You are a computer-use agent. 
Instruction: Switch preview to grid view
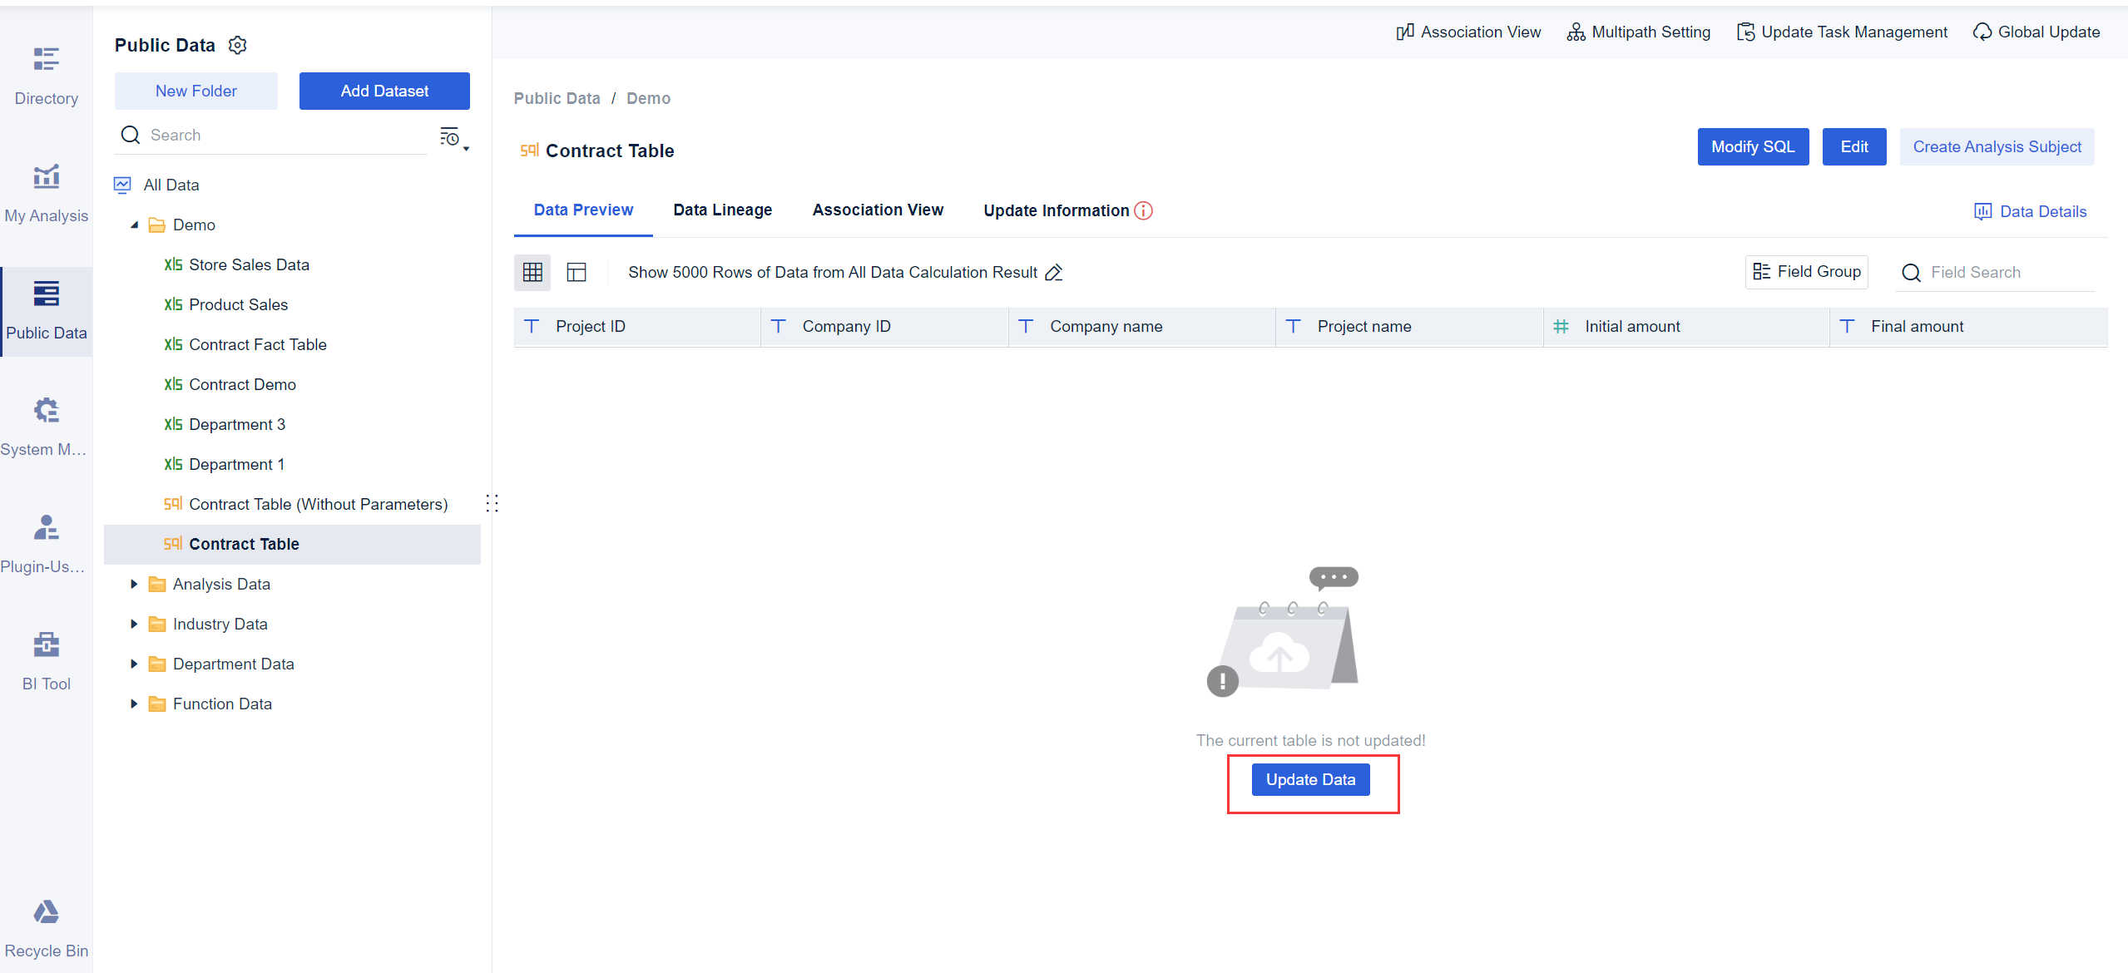click(532, 272)
